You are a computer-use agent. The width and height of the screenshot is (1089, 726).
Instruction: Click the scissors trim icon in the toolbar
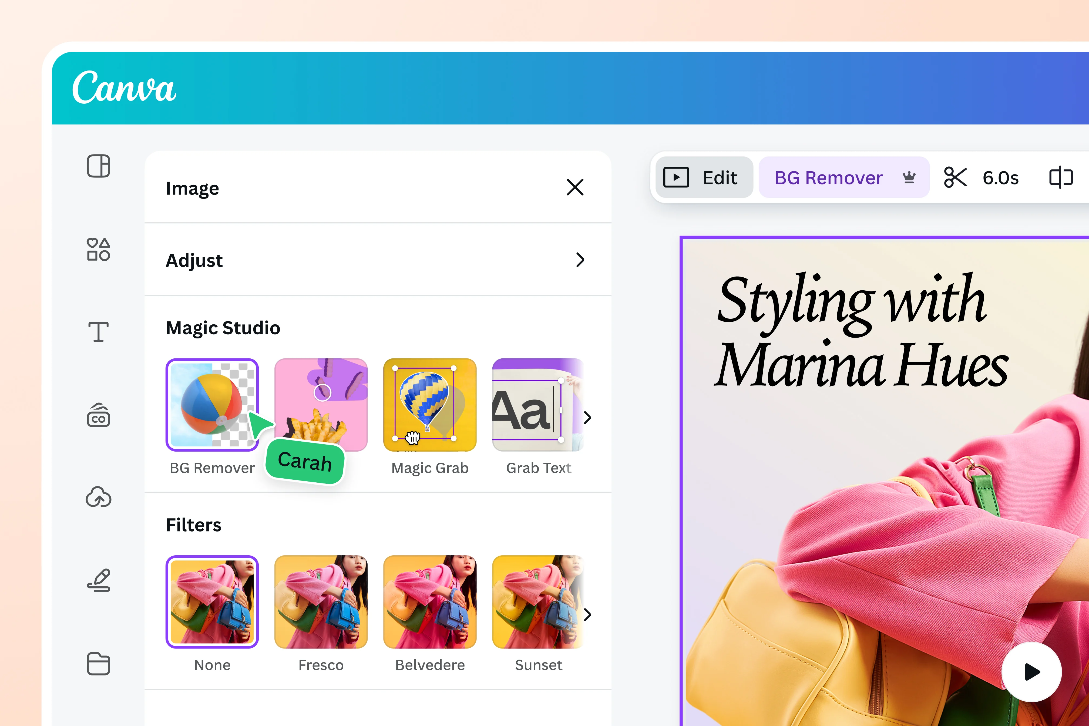(955, 177)
